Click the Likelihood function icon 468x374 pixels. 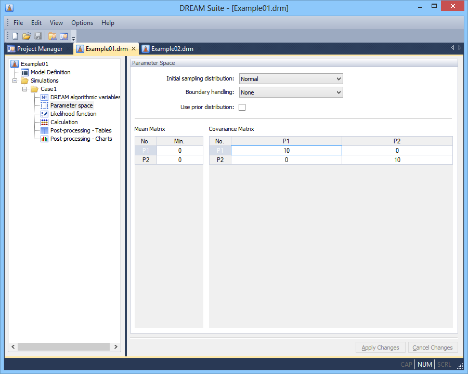[45, 114]
